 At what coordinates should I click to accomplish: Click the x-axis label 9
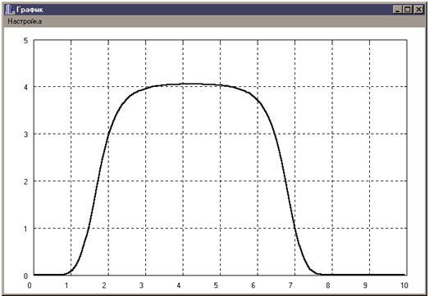click(365, 285)
